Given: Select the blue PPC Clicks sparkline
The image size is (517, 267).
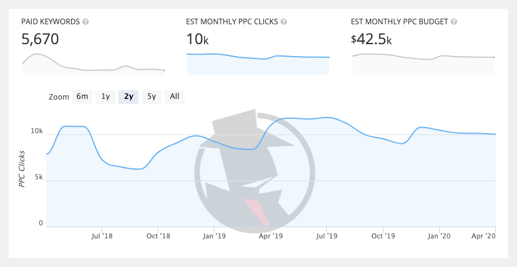Looking at the screenshot, I should pos(258,64).
